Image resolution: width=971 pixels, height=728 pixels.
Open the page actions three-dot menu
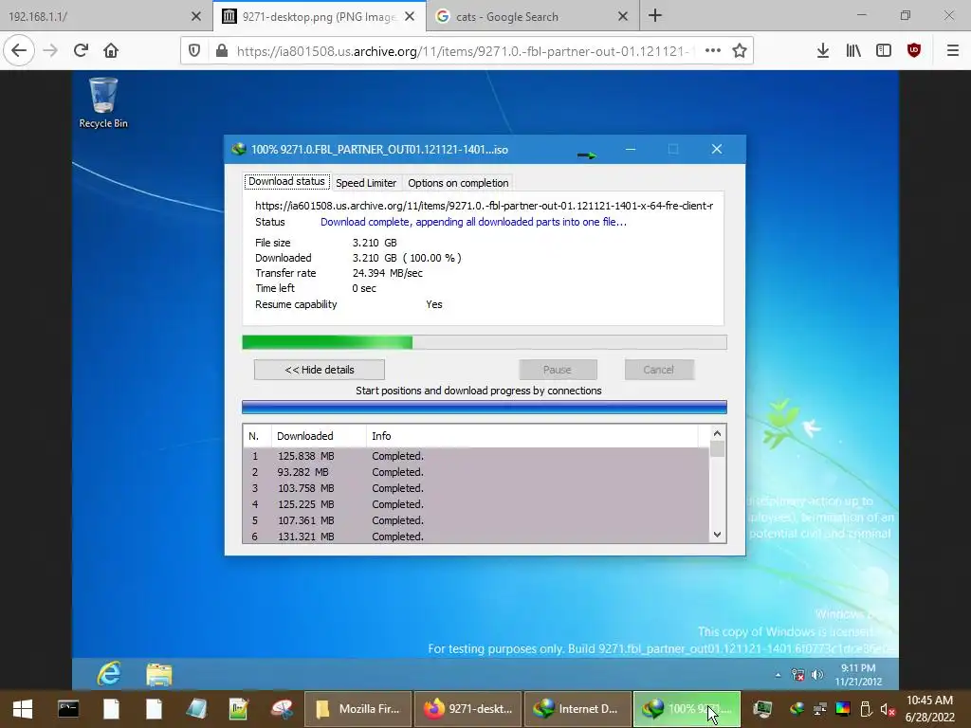(x=713, y=51)
